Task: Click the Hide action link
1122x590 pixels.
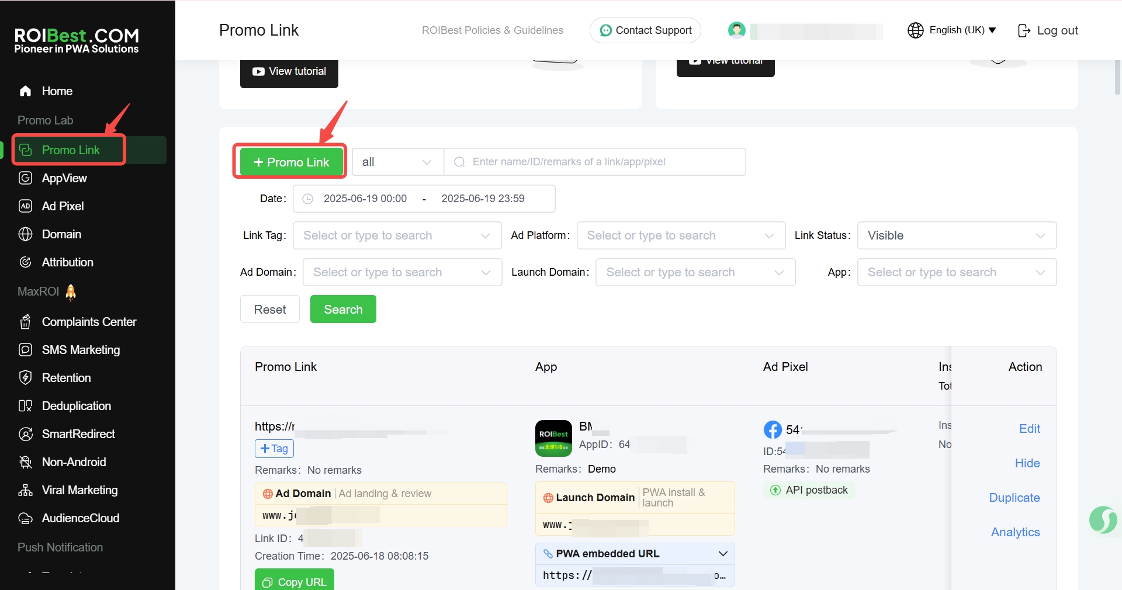Action: tap(1027, 463)
